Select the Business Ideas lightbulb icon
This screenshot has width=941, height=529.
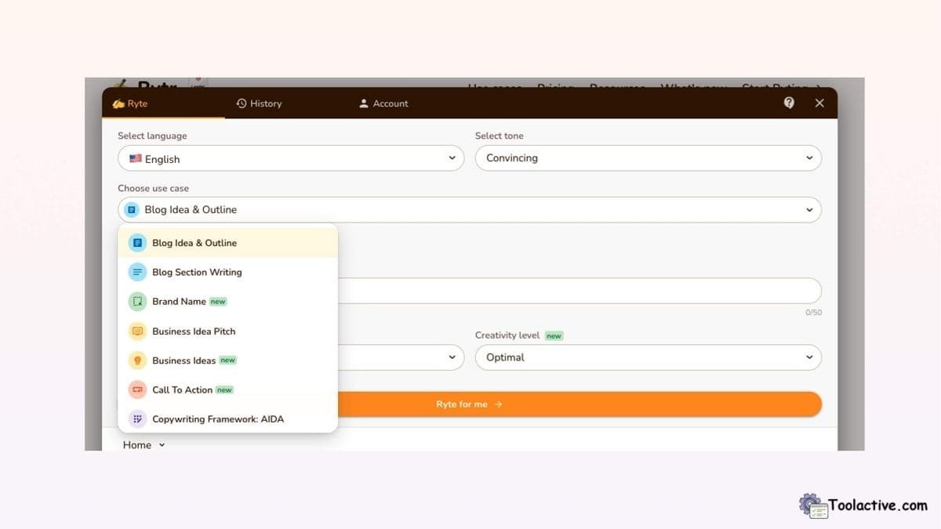point(136,360)
